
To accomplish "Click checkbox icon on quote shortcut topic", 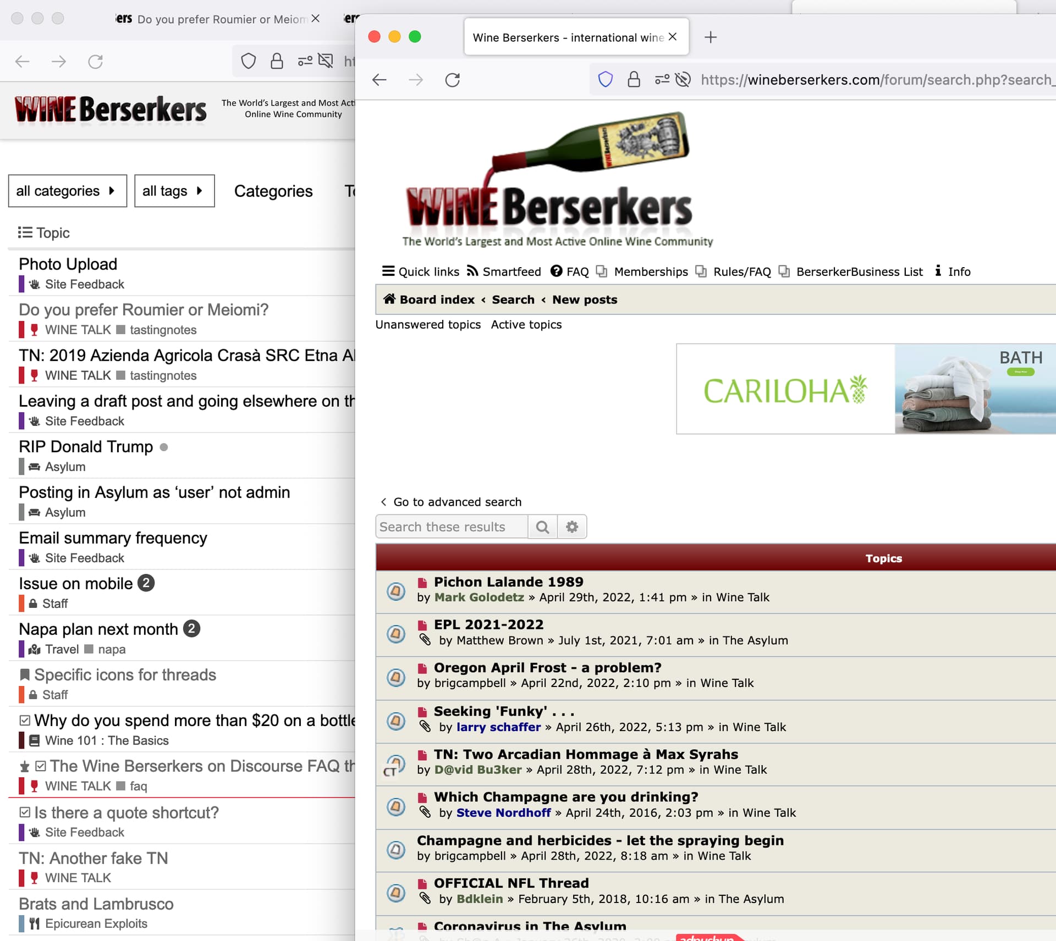I will pyautogui.click(x=24, y=812).
